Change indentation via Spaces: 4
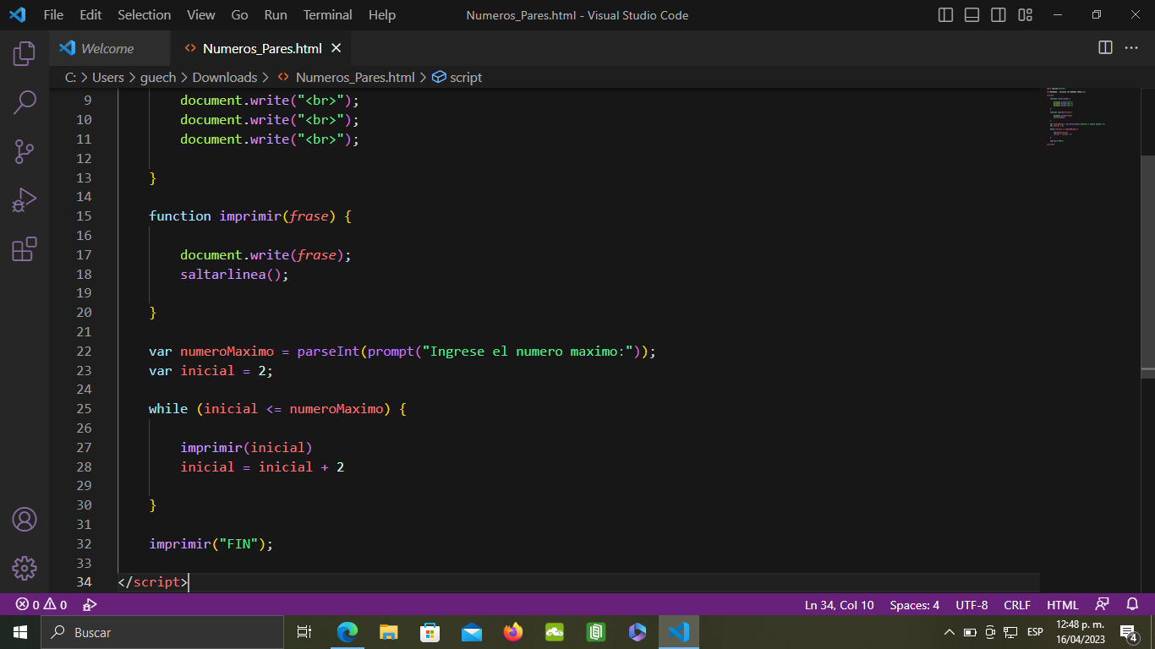 [x=915, y=605]
